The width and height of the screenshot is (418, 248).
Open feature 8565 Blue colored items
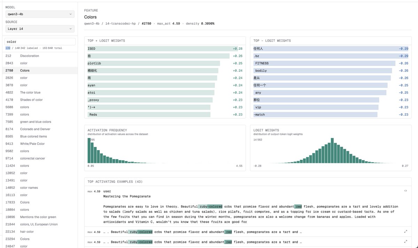coord(40,137)
